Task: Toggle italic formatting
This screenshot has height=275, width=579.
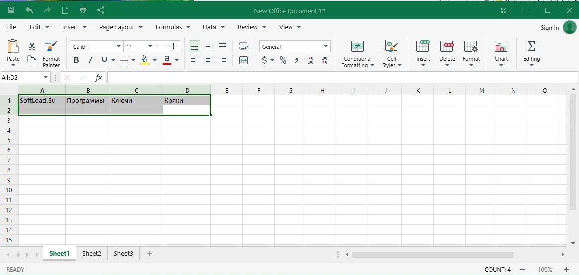Action: coord(90,60)
